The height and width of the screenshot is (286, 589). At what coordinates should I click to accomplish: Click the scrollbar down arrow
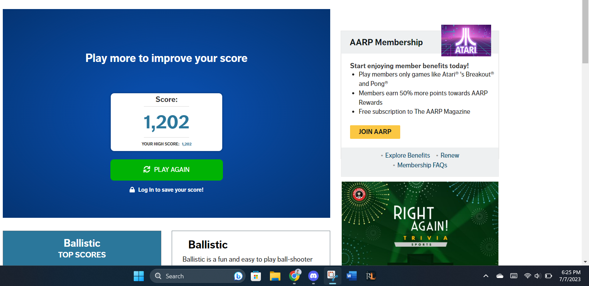pos(585,262)
